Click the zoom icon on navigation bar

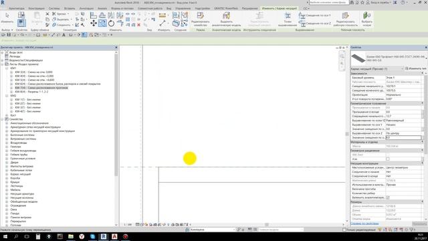point(342,64)
